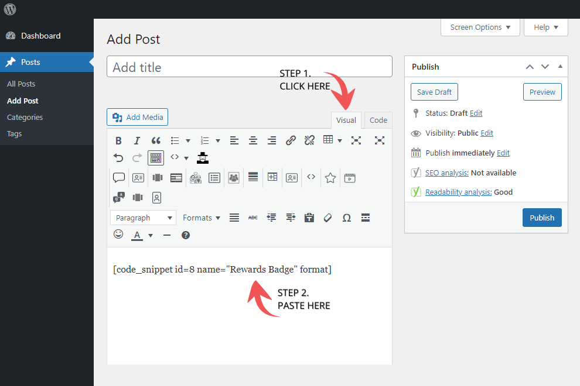The width and height of the screenshot is (580, 386).
Task: Justify the text alignment
Action: click(234, 218)
